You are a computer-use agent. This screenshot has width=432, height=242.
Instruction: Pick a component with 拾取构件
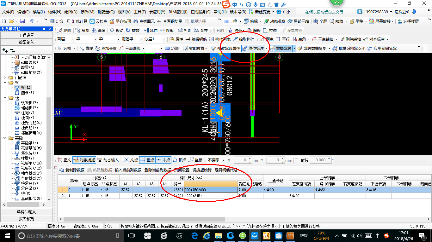tap(244, 39)
